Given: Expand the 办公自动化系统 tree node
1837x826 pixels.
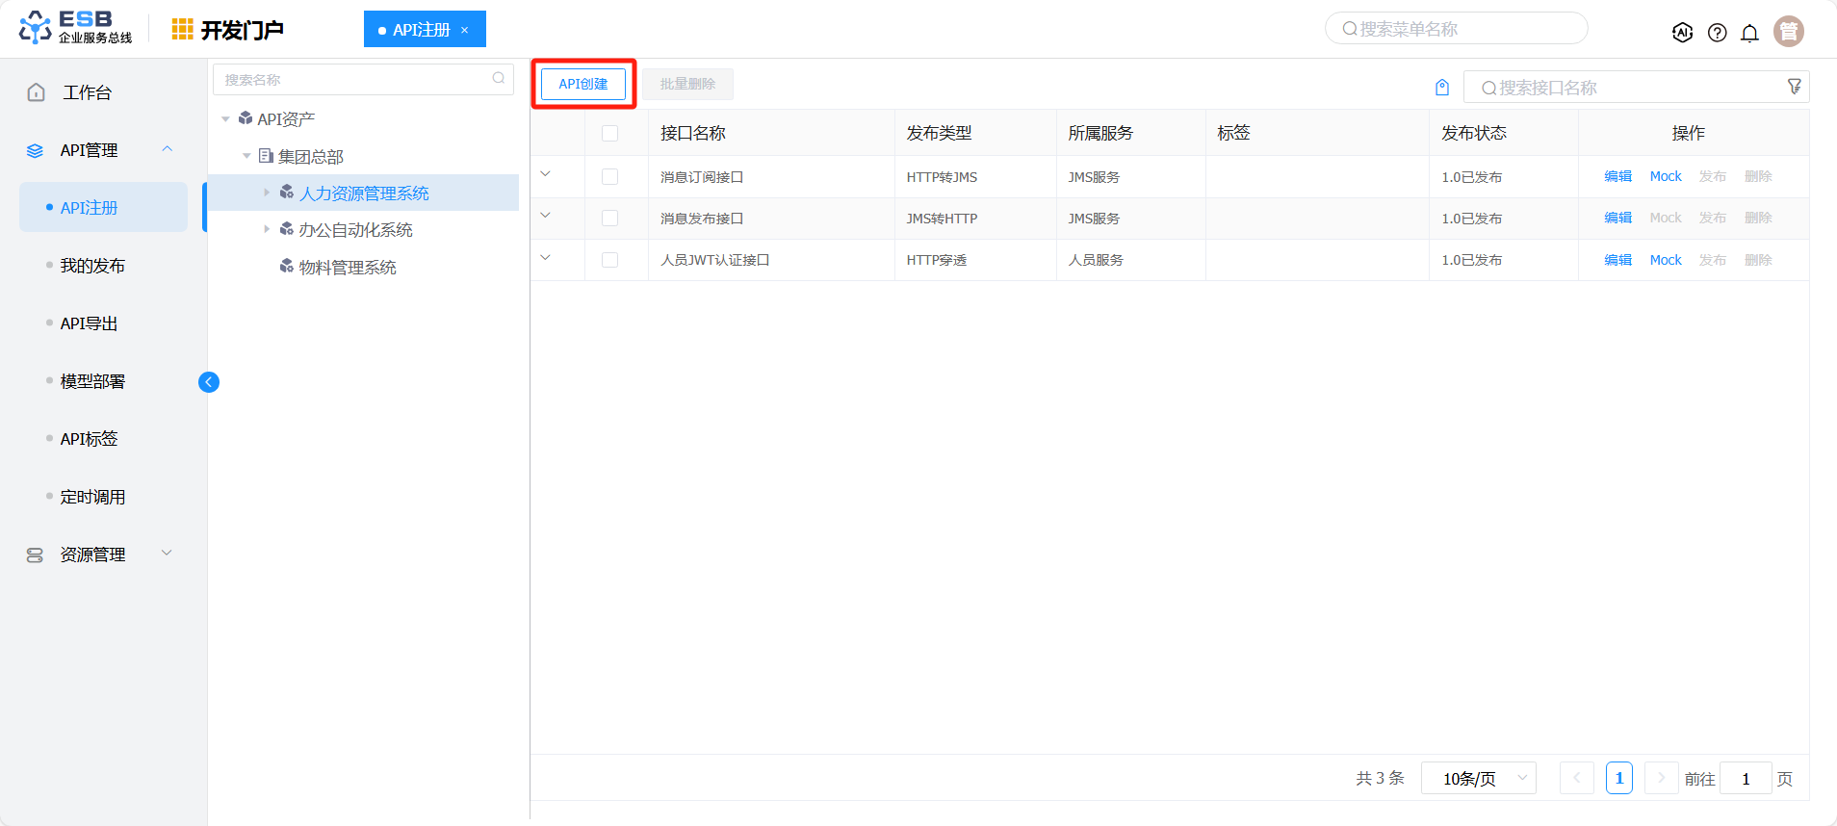Looking at the screenshot, I should [x=267, y=229].
